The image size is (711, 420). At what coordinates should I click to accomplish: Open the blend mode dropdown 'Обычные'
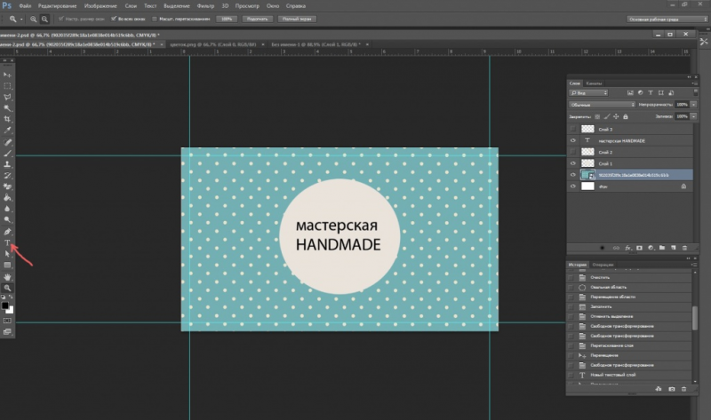602,104
